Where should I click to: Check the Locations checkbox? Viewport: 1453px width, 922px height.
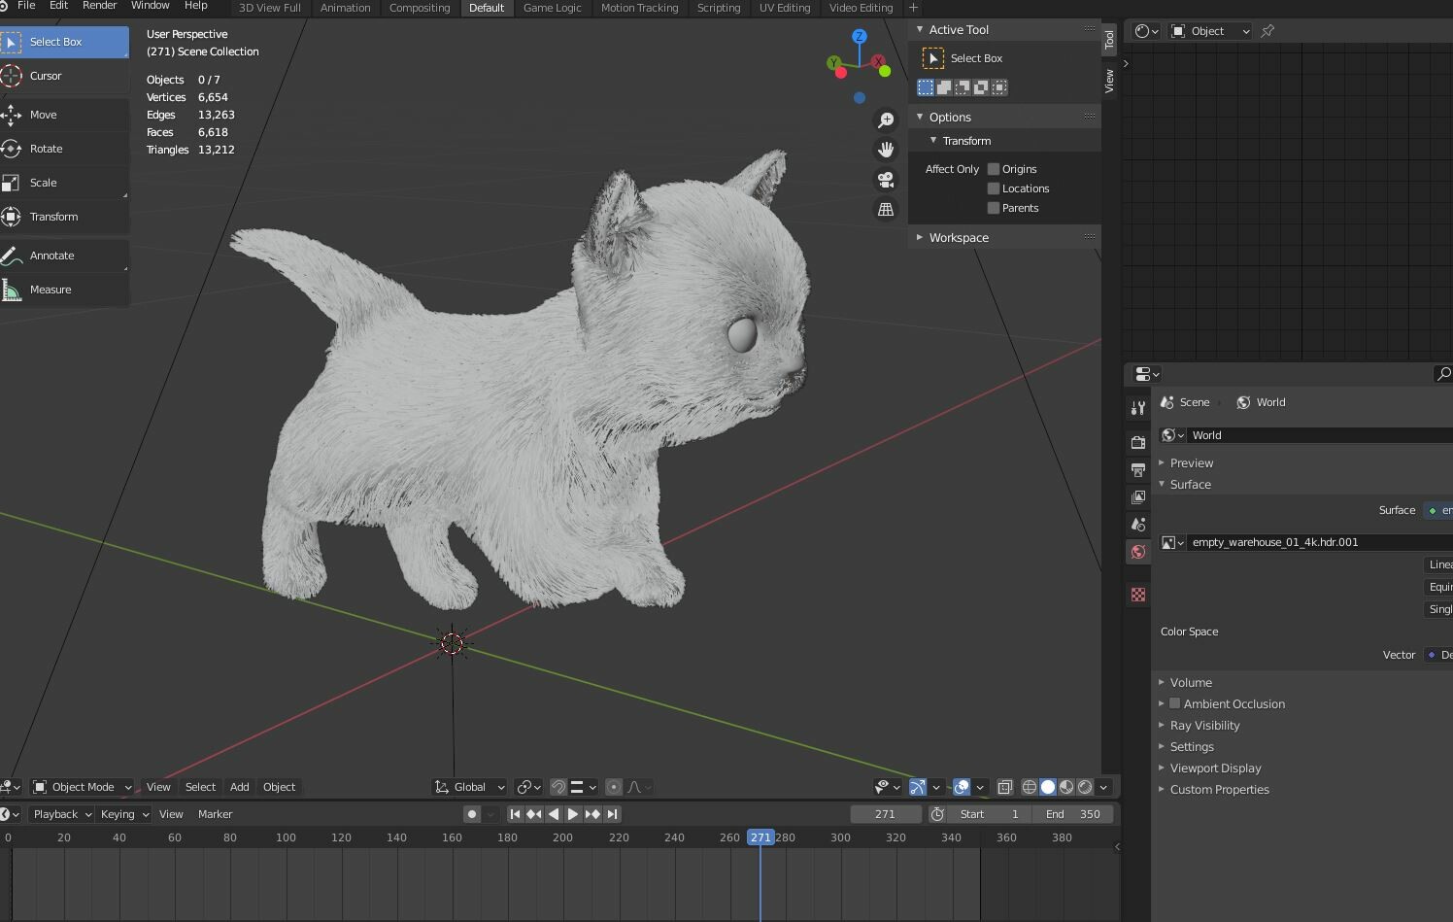[993, 188]
